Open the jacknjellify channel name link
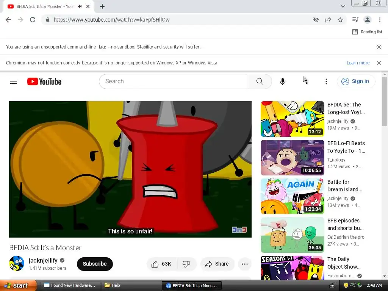This screenshot has height=291, width=388. (x=43, y=260)
